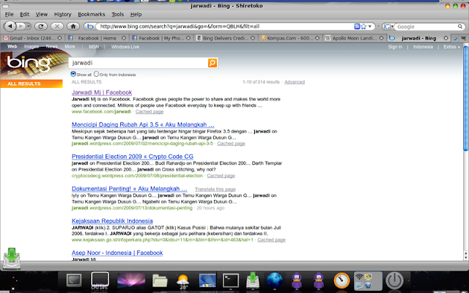Open the Edit menu
Image resolution: width=469 pixels, height=293 pixels.
click(24, 14)
